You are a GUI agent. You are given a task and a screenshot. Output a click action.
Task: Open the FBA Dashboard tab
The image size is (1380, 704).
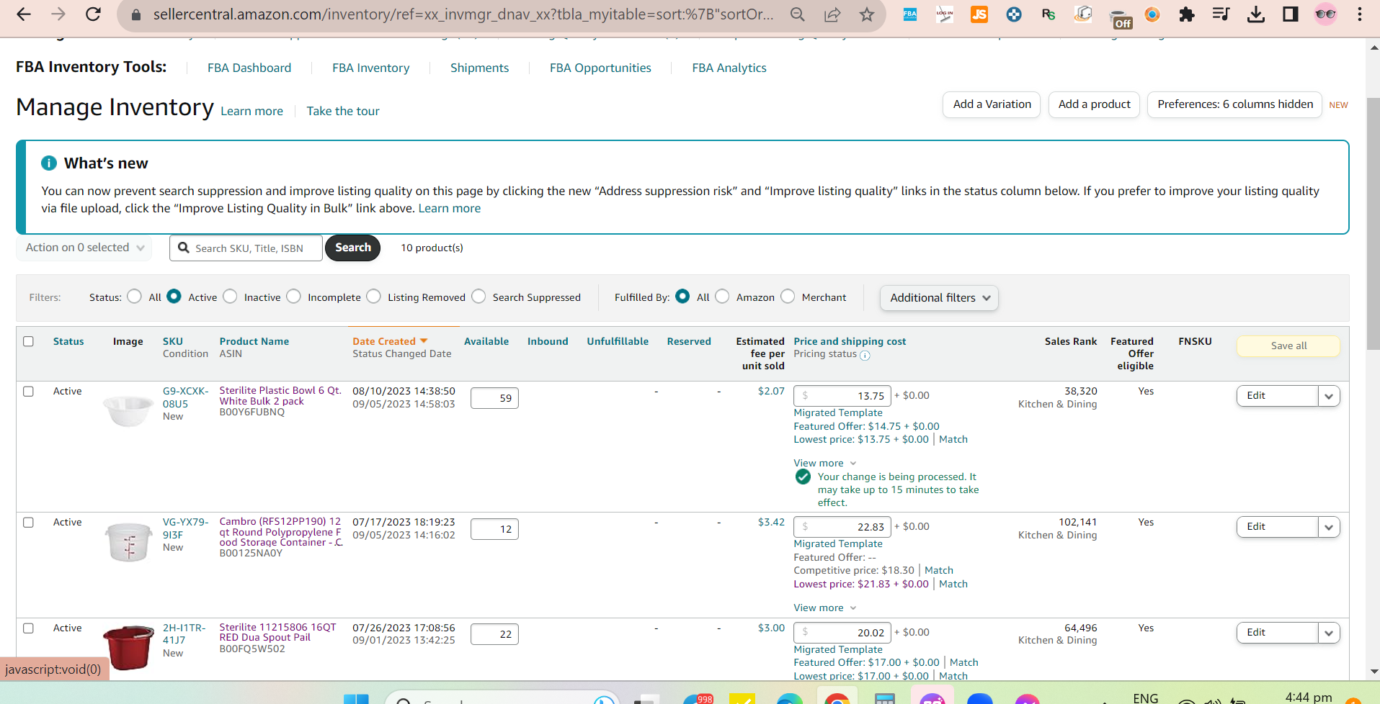click(x=249, y=68)
